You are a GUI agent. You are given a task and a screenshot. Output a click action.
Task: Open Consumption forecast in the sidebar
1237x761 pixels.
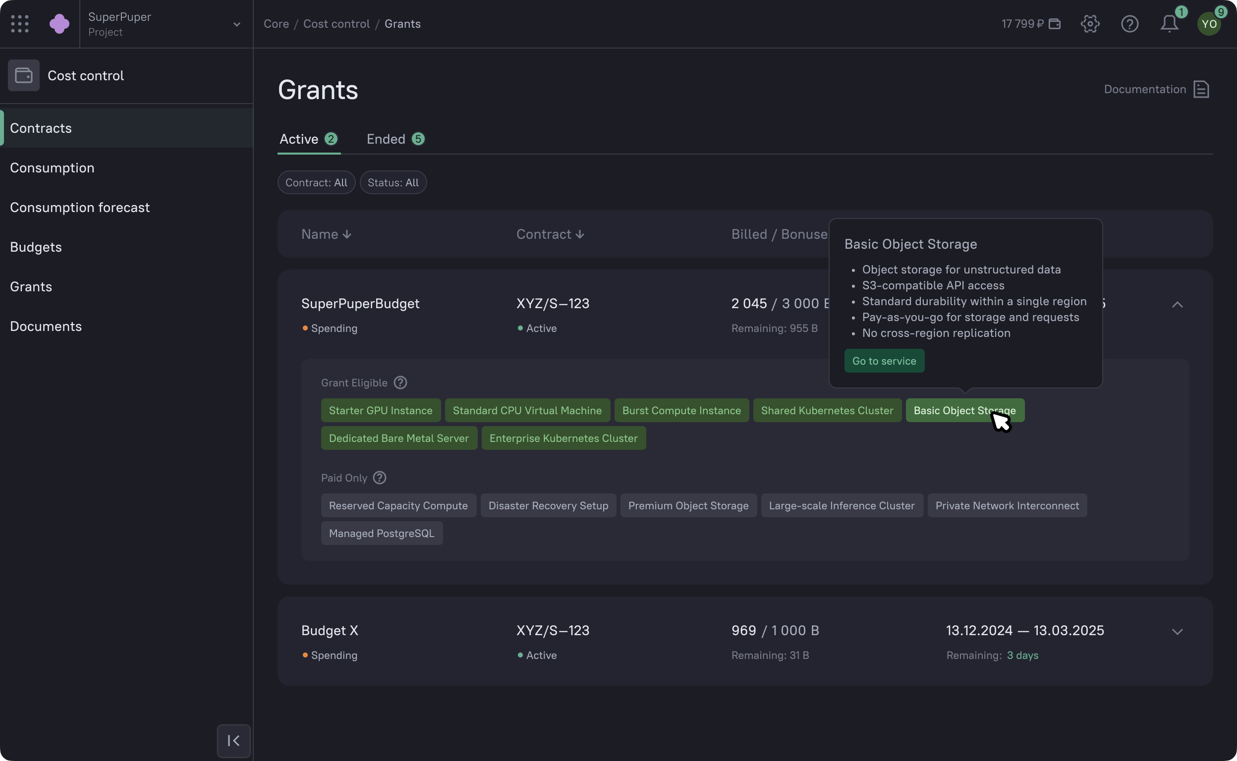[80, 208]
